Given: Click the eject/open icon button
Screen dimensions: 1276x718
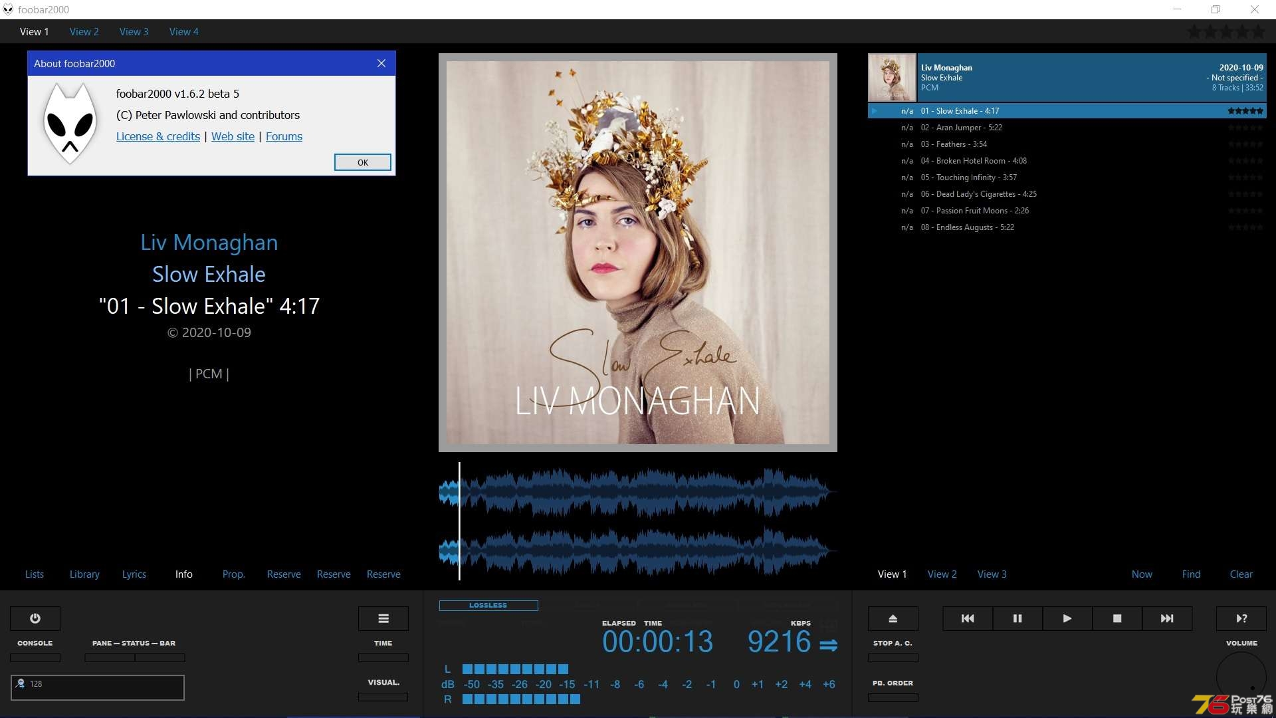Looking at the screenshot, I should click(x=893, y=618).
